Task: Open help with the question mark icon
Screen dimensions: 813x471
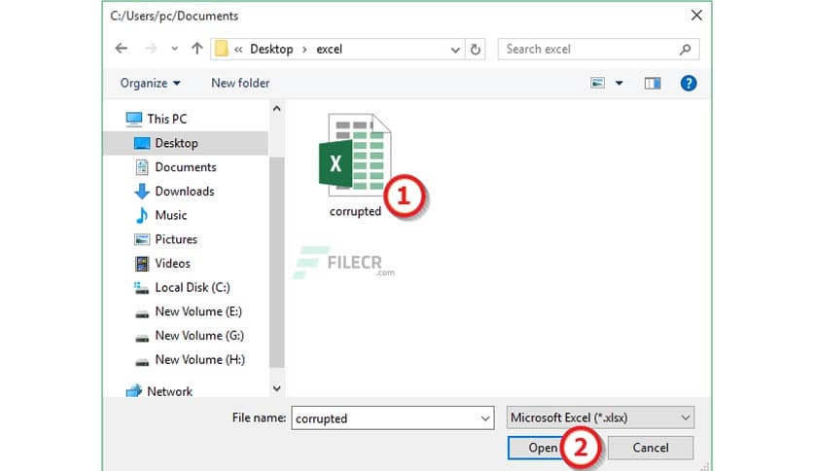Action: tap(689, 83)
